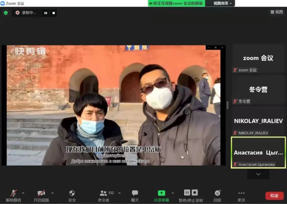Turn on camera with 开启视频
The height and width of the screenshot is (204, 287).
[41, 196]
